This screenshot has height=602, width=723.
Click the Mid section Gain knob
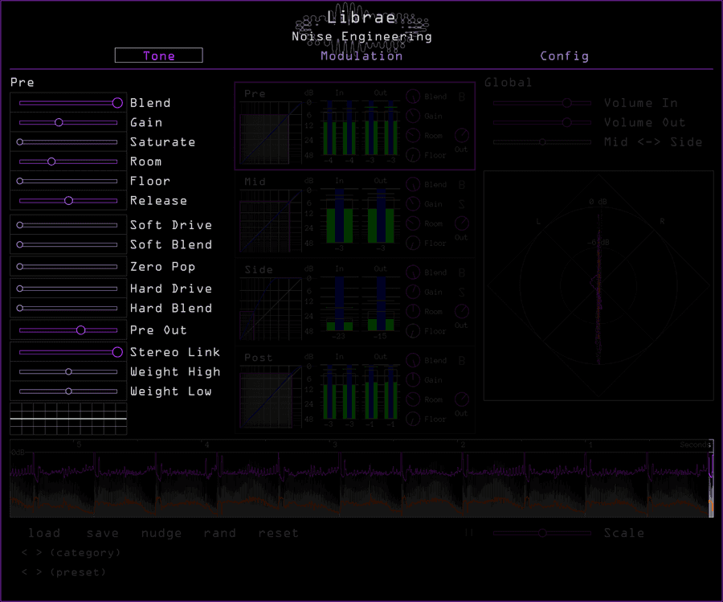(x=413, y=203)
